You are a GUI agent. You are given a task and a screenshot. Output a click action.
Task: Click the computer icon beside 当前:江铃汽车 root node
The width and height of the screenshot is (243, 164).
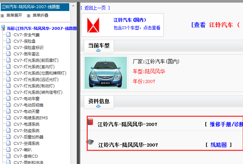click(3, 28)
